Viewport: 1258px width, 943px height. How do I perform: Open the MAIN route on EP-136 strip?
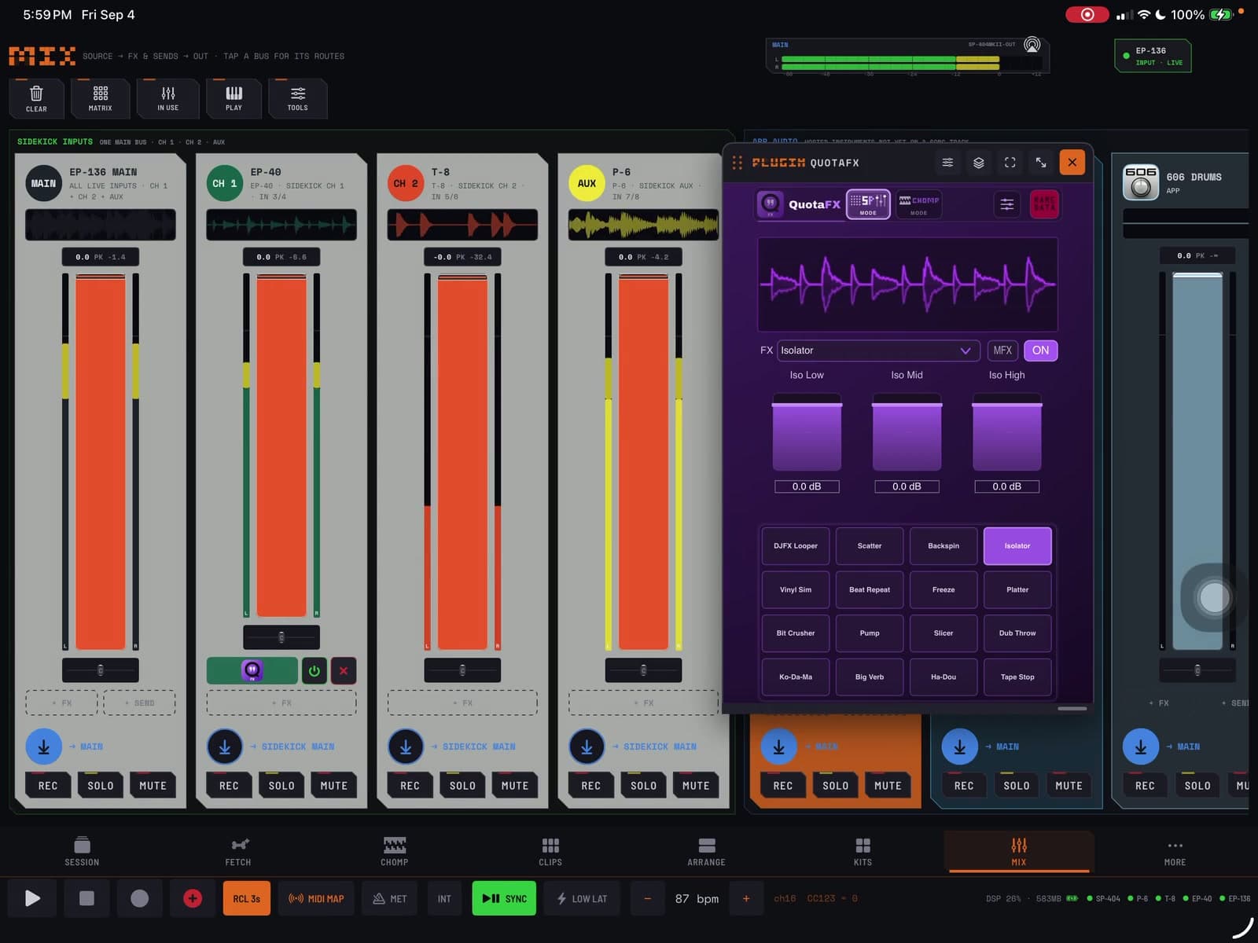click(x=86, y=747)
